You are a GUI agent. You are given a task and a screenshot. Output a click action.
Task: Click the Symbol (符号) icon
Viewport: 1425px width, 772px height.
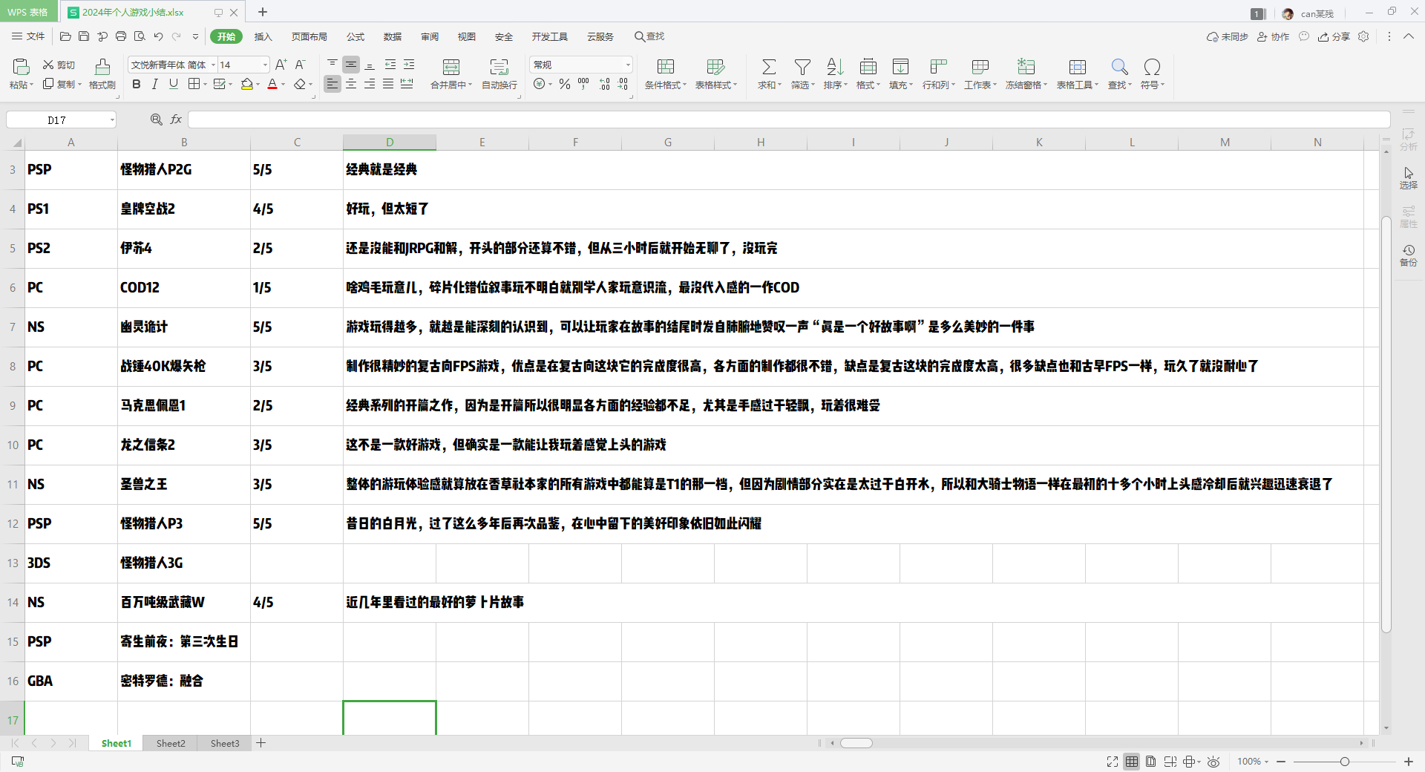pyautogui.click(x=1152, y=68)
